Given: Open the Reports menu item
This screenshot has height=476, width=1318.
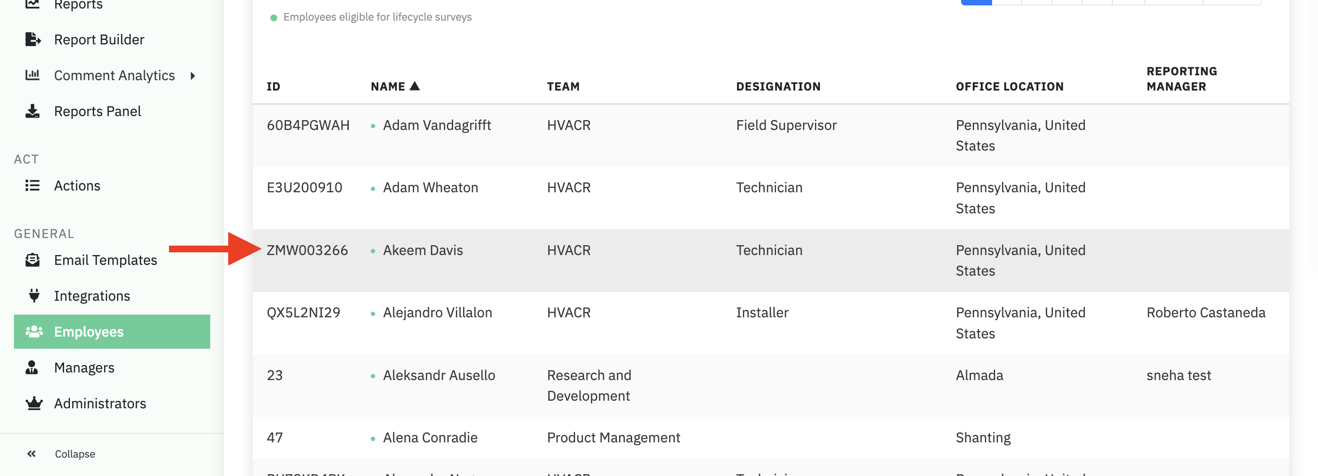Looking at the screenshot, I should point(78,5).
